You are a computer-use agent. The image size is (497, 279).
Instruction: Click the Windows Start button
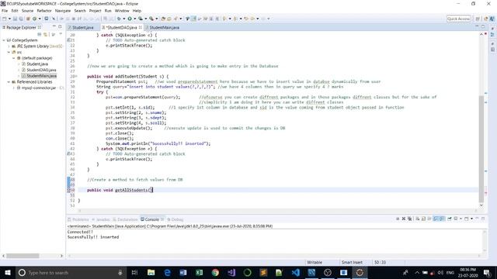point(7,272)
